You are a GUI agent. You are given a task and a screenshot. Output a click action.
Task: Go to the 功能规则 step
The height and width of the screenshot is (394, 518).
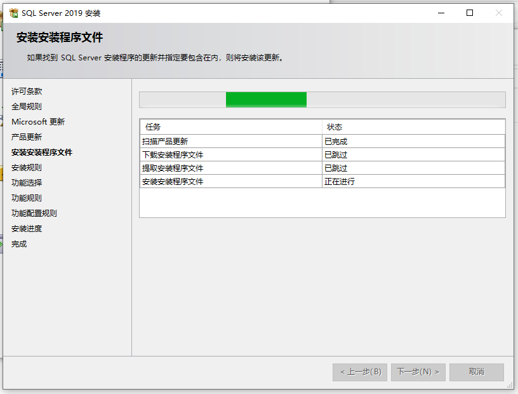(27, 198)
